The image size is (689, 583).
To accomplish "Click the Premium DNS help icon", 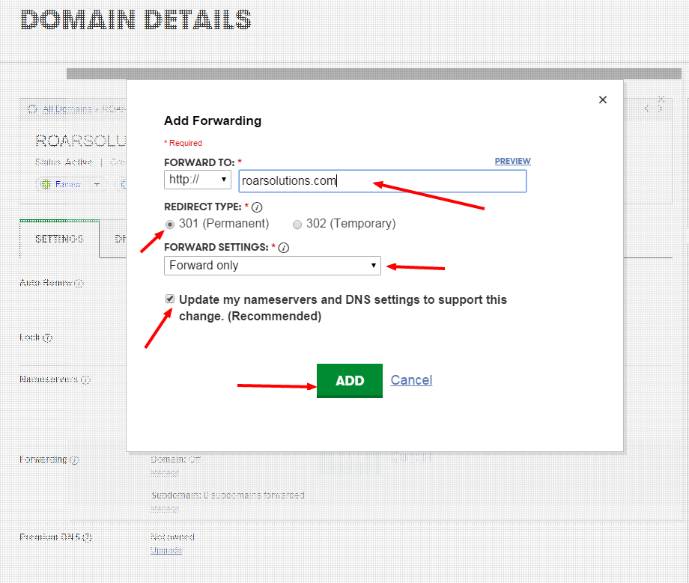I will 87,537.
